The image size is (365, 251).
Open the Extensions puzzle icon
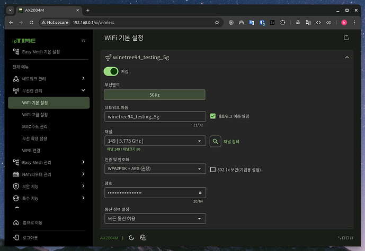click(x=282, y=23)
